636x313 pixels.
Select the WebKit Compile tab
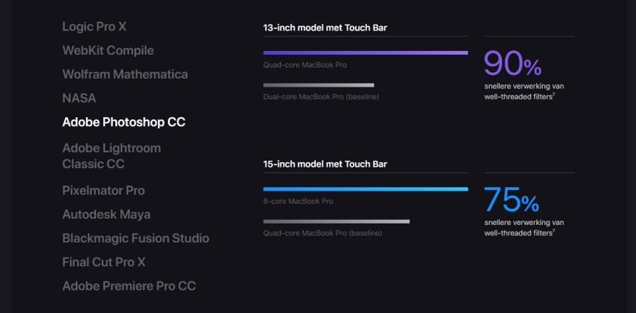(x=108, y=51)
